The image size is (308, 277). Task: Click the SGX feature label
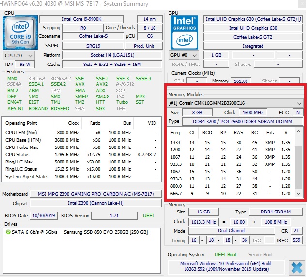pos(100,108)
